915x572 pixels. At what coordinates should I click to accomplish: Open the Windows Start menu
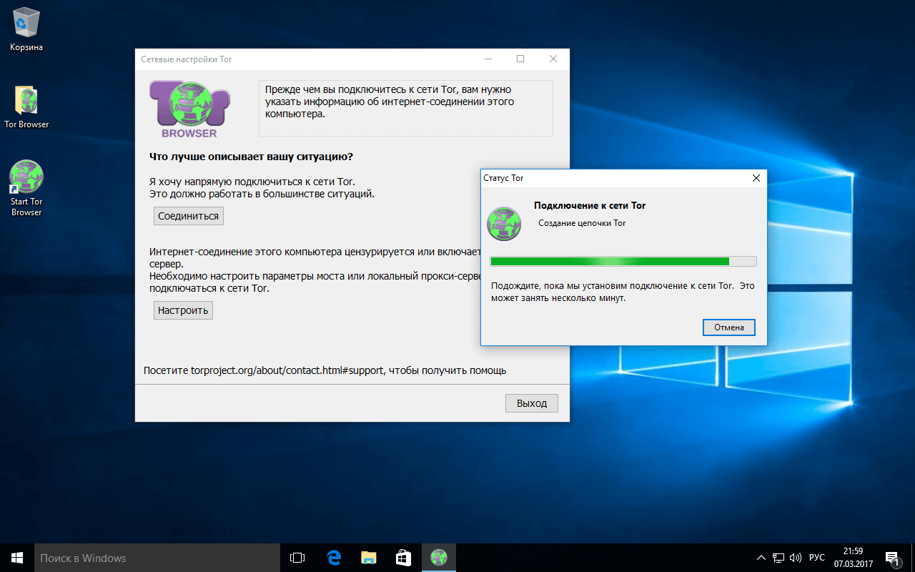tap(17, 558)
